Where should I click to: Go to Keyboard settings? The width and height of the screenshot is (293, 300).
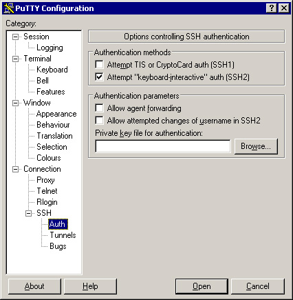pyautogui.click(x=52, y=70)
